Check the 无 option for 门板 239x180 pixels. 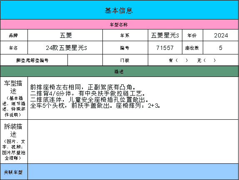[207, 60]
